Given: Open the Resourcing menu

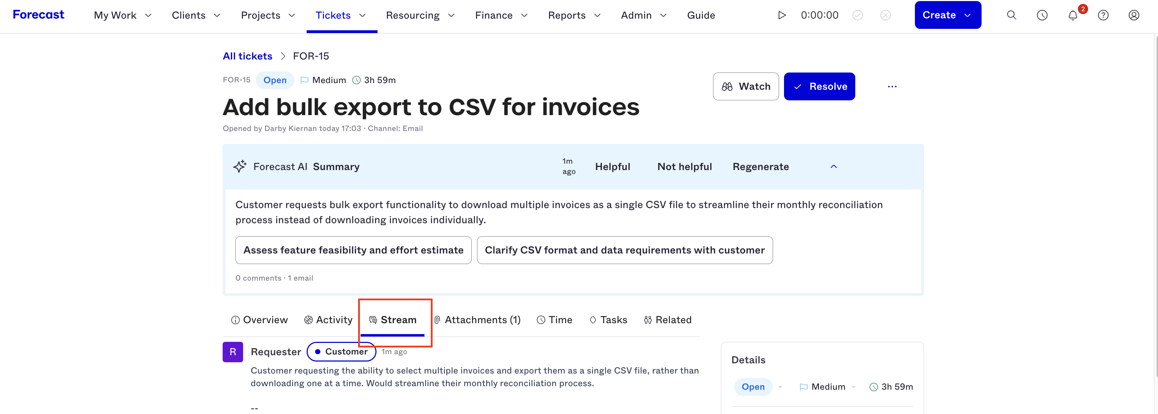Looking at the screenshot, I should 420,15.
